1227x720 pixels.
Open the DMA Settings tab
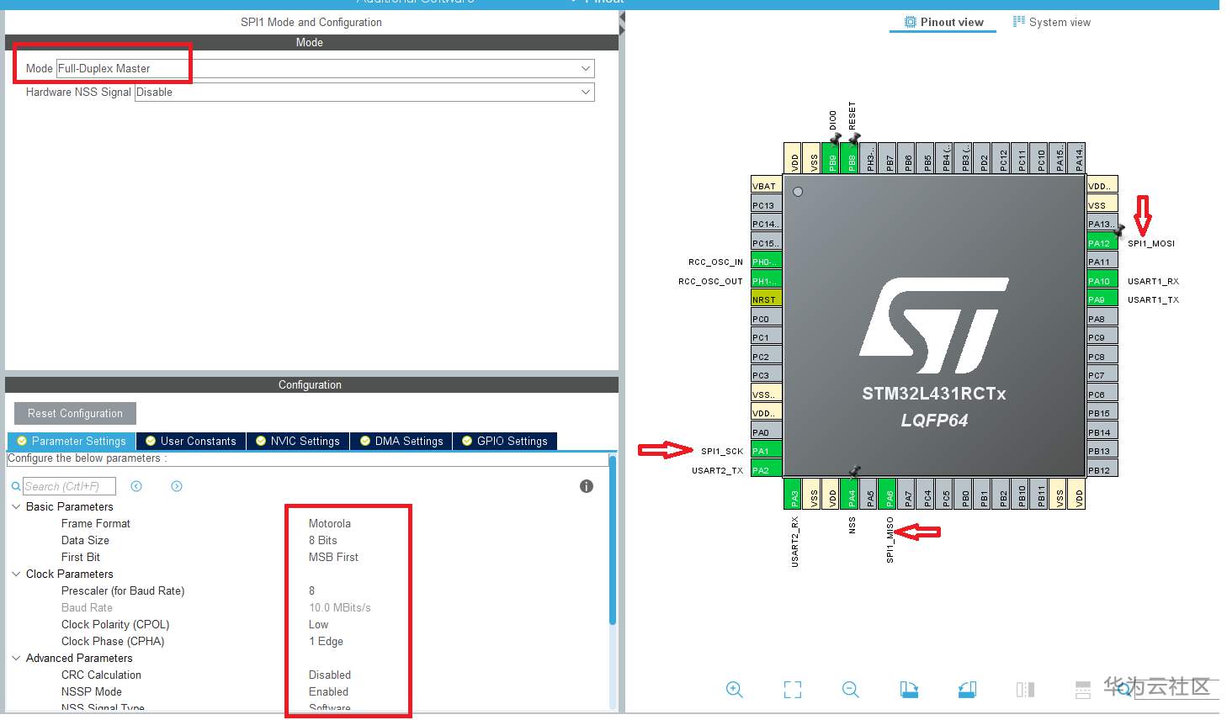tap(401, 441)
